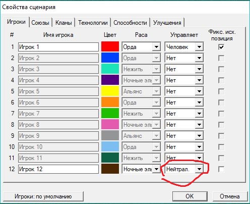Viewport: 250px width, 204px height.
Task: Pick the light blue swatch for player 10
Action: tap(110, 146)
